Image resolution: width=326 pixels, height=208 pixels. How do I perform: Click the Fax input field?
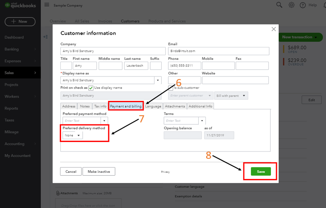(x=252, y=66)
